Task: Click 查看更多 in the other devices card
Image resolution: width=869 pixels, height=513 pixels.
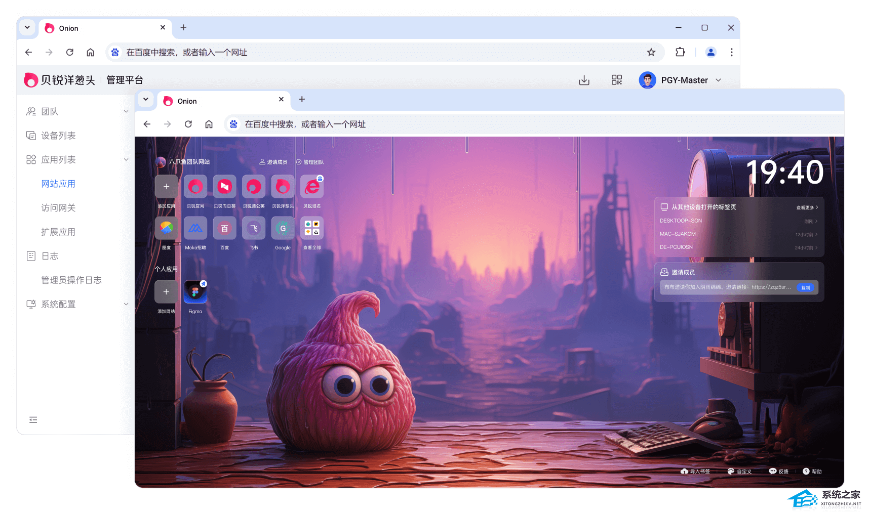Action: click(x=806, y=207)
